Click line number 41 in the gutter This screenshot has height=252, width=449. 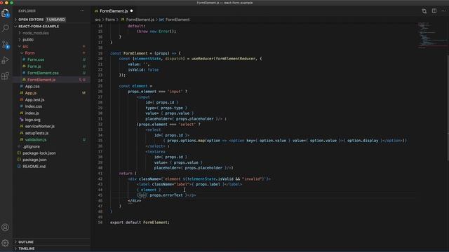click(x=100, y=174)
